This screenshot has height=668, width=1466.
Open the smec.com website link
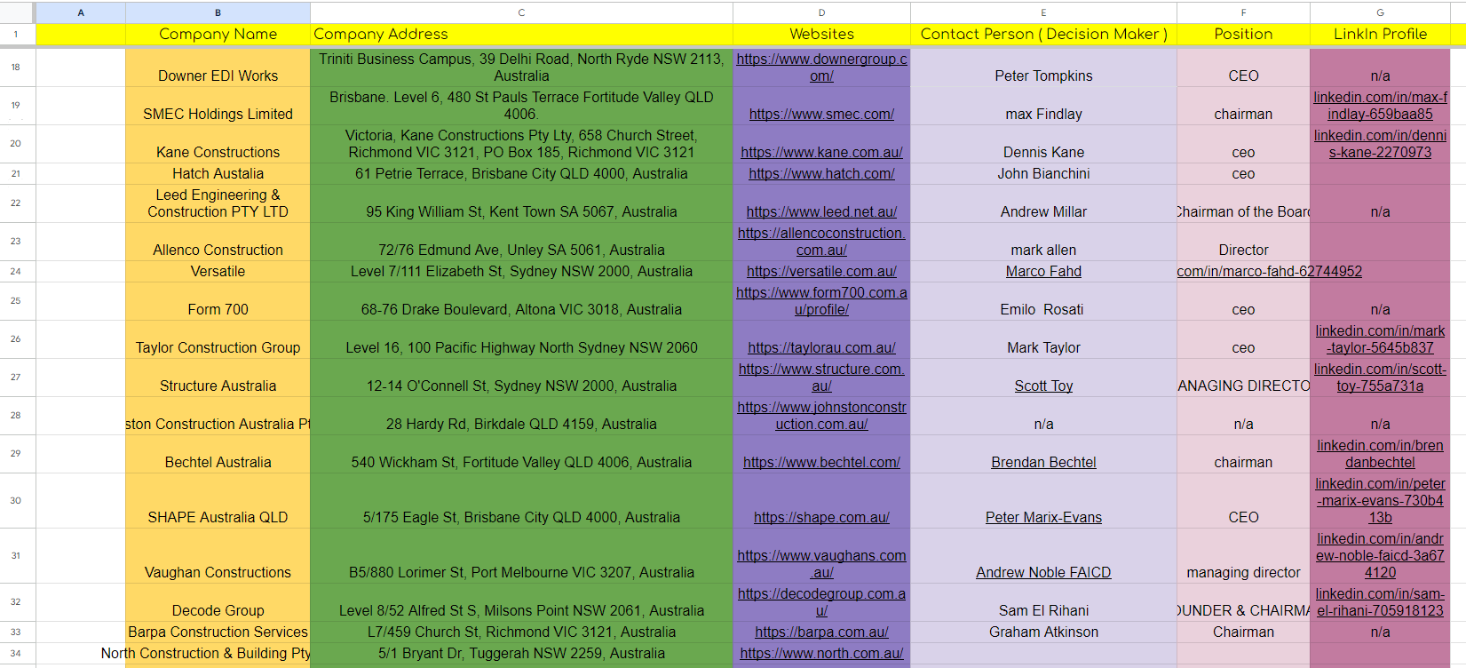tap(821, 114)
